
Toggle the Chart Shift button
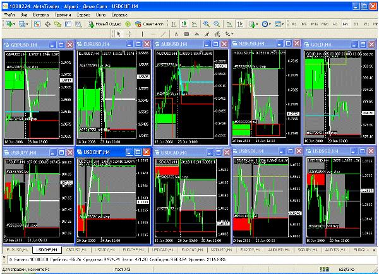(x=240, y=24)
